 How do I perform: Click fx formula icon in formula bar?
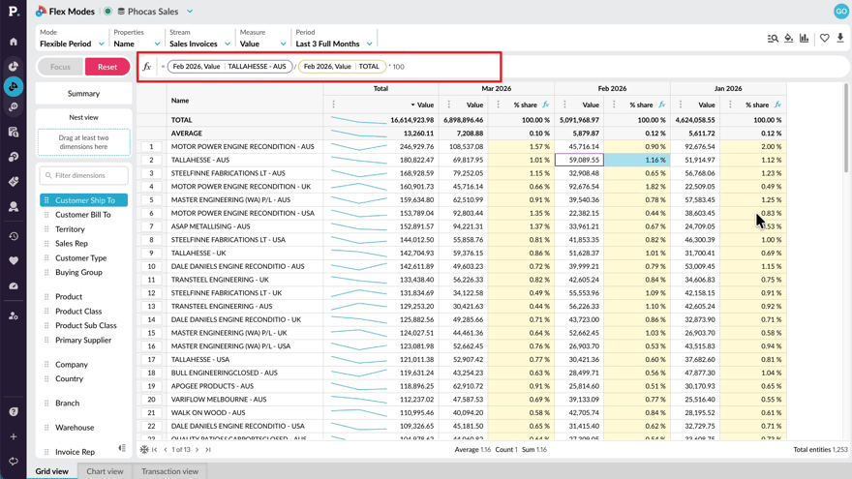coord(147,66)
